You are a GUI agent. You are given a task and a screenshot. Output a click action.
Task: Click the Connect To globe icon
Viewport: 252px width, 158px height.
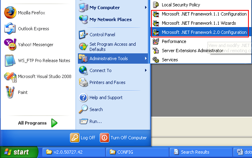[x=83, y=70]
